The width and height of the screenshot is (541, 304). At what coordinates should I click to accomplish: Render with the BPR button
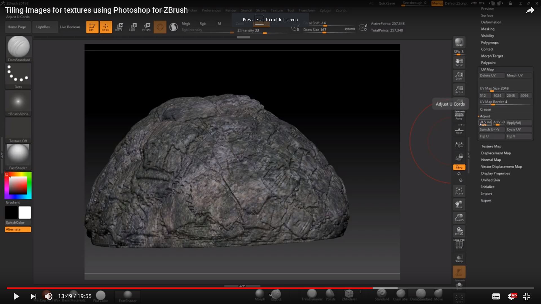pyautogui.click(x=459, y=42)
